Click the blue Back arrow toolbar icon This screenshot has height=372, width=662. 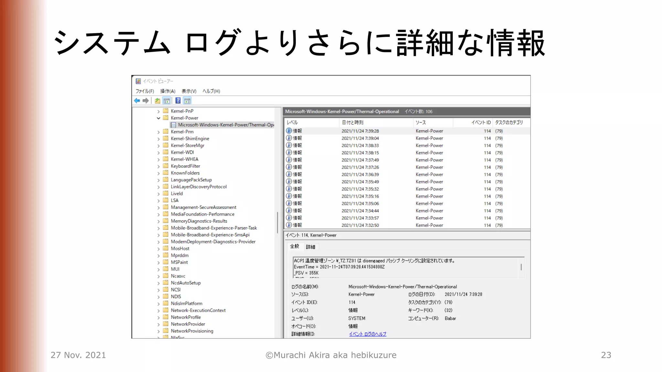pos(137,101)
